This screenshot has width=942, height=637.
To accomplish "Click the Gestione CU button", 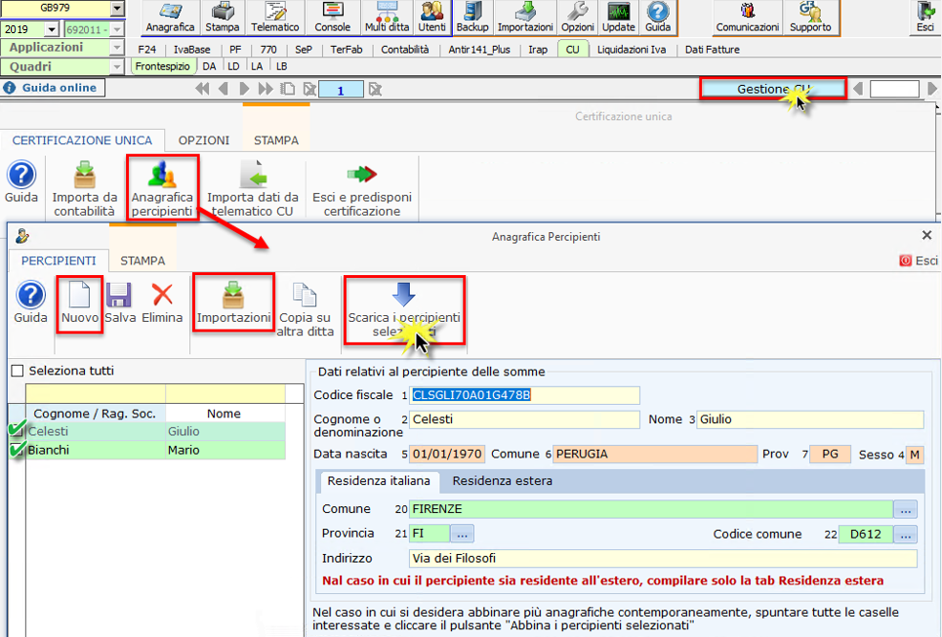I will [x=772, y=89].
